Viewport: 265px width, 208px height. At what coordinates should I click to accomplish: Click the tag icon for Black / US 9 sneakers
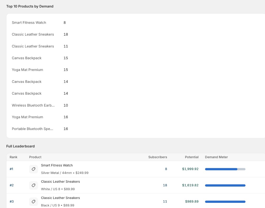tap(33, 202)
